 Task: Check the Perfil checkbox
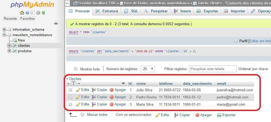(x=236, y=41)
